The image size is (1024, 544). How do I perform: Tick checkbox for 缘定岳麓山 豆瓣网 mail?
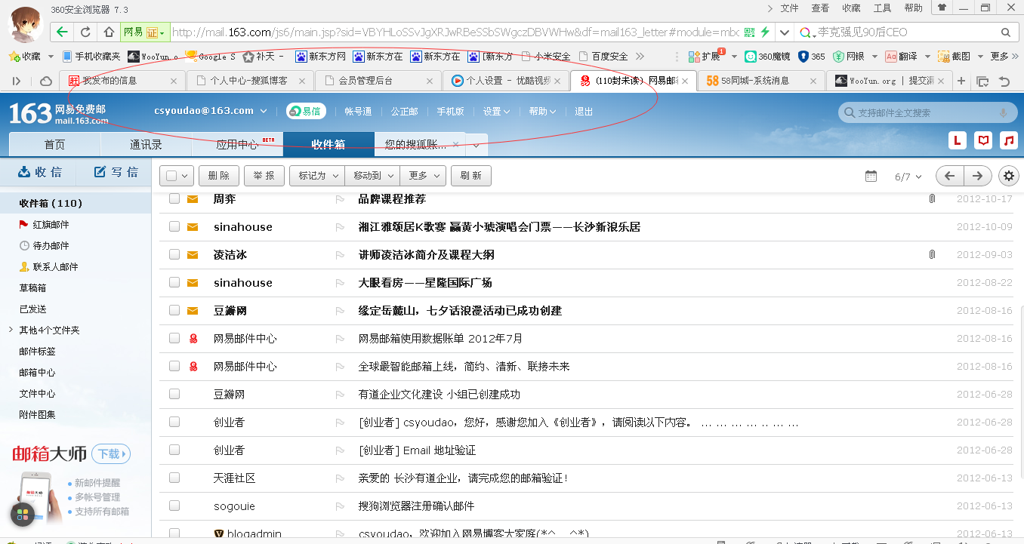click(x=174, y=310)
